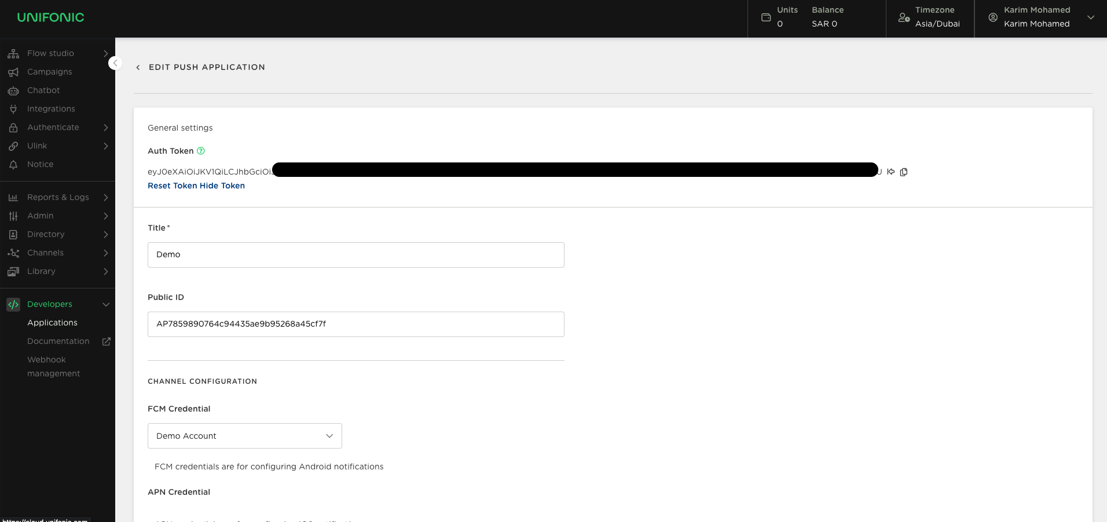This screenshot has width=1107, height=522.
Task: Click the Hide Token link
Action: click(x=222, y=186)
